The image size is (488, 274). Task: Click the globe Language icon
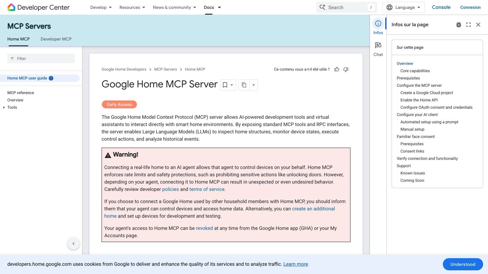tap(389, 7)
